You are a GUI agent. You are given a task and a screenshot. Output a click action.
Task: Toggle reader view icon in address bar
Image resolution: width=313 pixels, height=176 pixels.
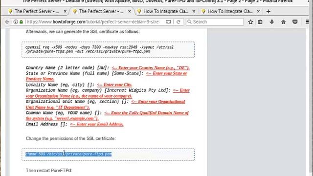click(x=168, y=22)
